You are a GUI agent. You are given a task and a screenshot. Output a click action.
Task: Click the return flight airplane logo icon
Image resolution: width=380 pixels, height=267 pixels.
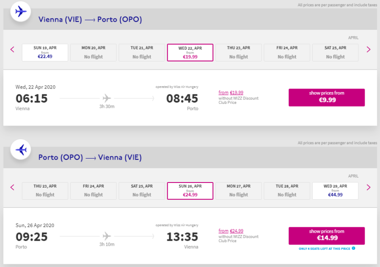click(x=21, y=150)
